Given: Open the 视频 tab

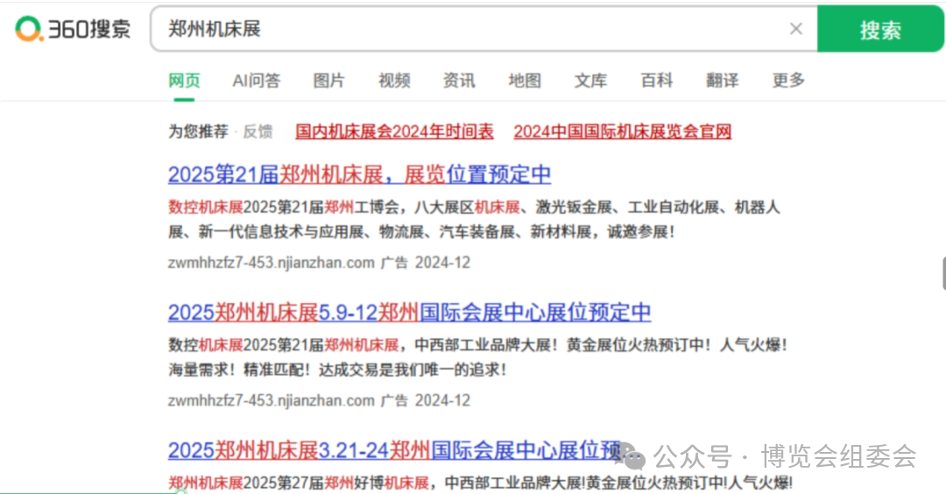Looking at the screenshot, I should coord(394,81).
